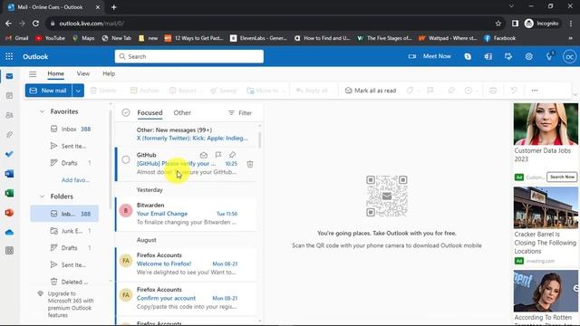Screen dimensions: 580x326
Task: Click Search Now ad button
Action: tap(562, 177)
